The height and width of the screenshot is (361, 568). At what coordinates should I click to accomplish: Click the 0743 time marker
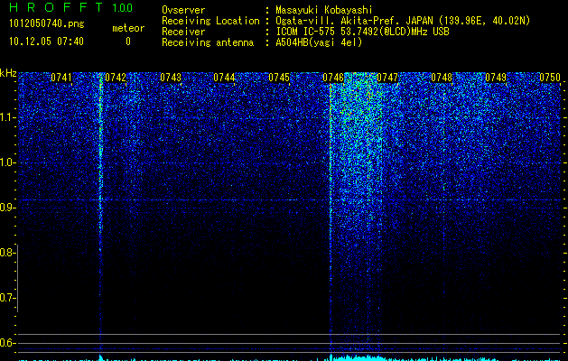pyautogui.click(x=171, y=78)
